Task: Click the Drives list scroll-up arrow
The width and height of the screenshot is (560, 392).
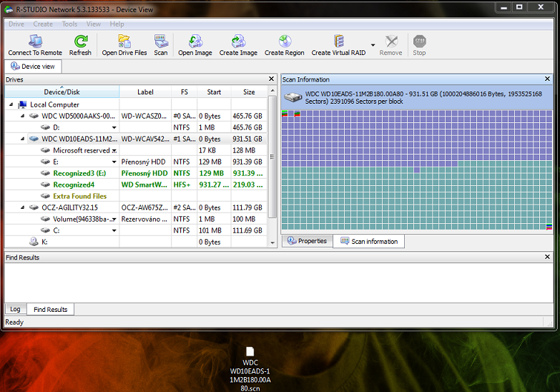Action: point(272,90)
